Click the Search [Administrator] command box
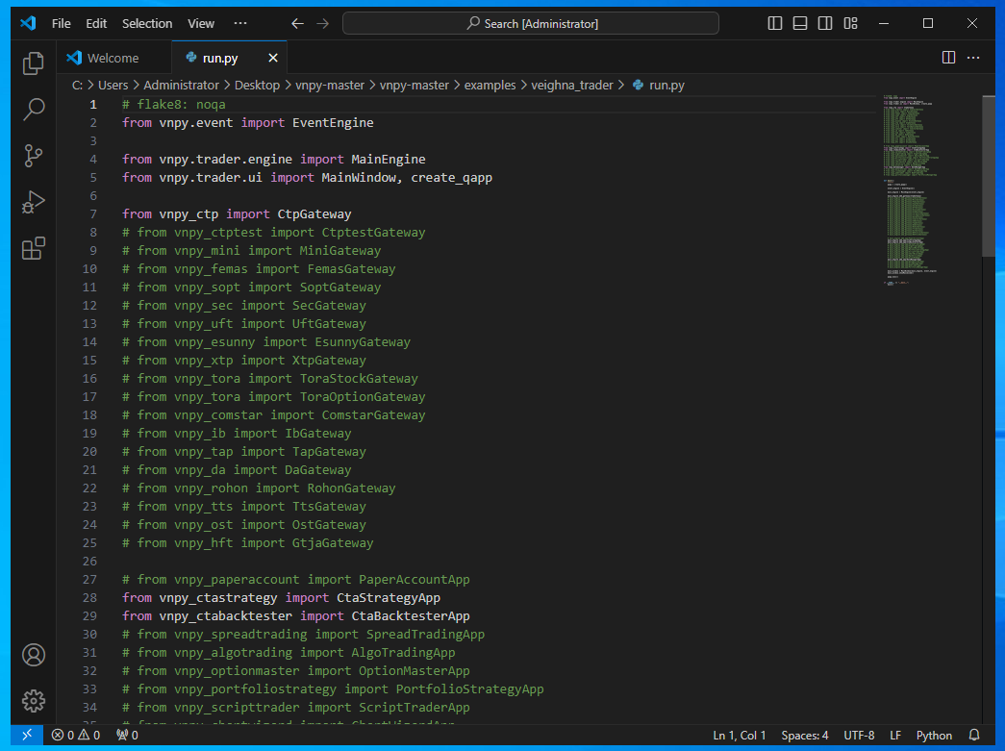The height and width of the screenshot is (751, 1005). 531,24
